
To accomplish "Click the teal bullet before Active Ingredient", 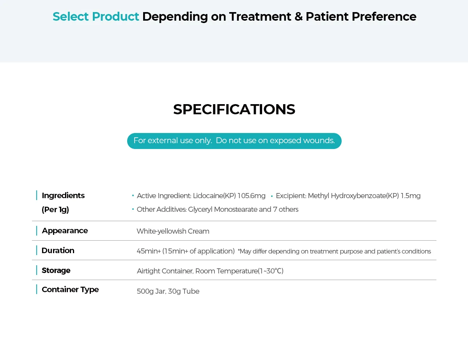I will click(x=133, y=196).
